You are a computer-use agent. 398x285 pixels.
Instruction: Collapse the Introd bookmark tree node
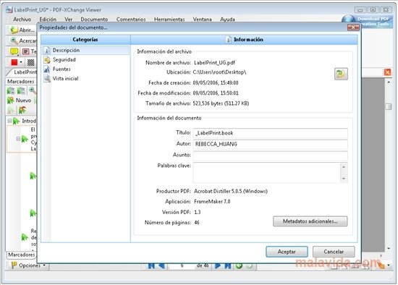(x=9, y=121)
